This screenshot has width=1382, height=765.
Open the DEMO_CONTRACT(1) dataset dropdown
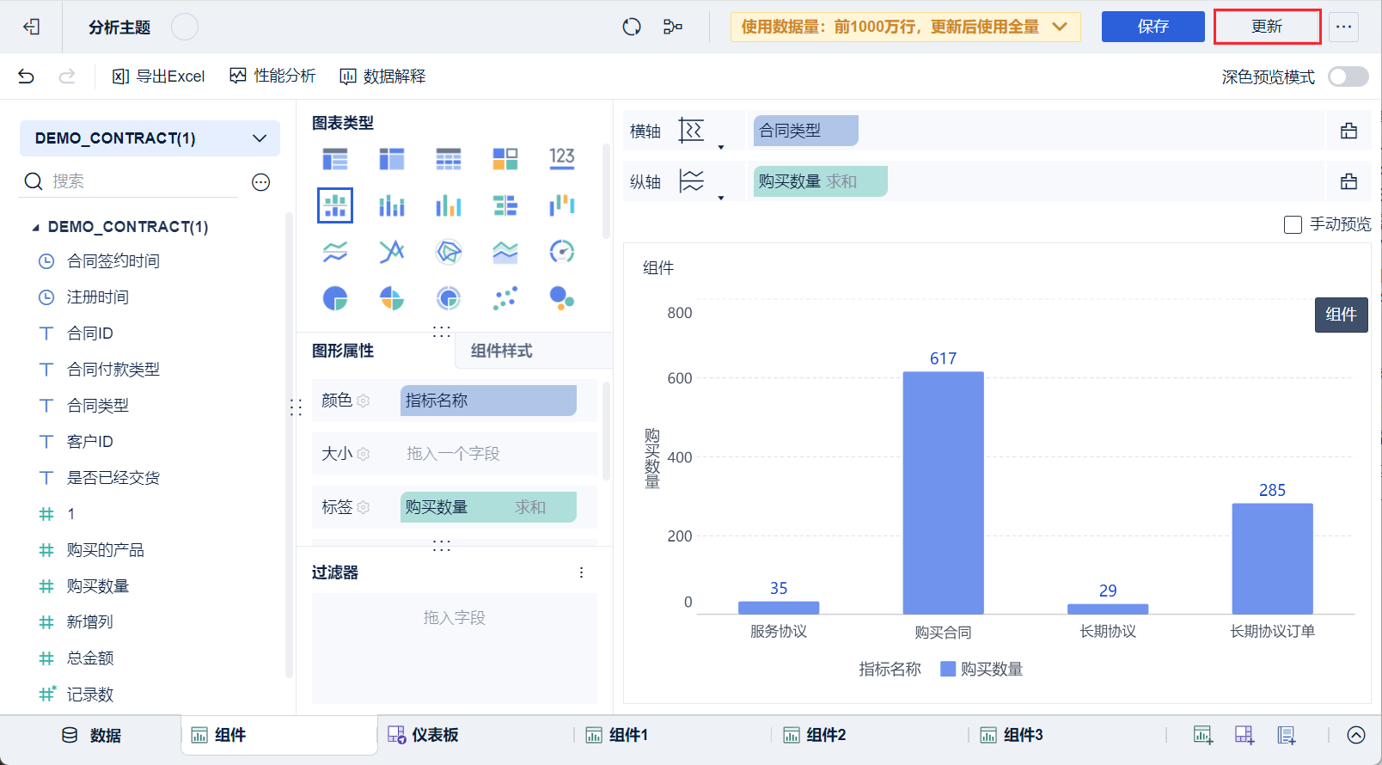150,138
